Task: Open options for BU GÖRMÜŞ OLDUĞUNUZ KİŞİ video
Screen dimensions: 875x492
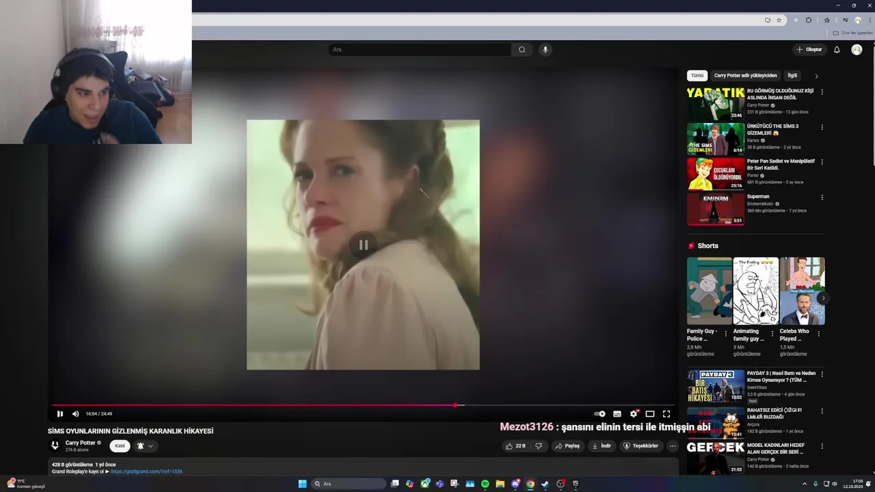Action: point(822,92)
